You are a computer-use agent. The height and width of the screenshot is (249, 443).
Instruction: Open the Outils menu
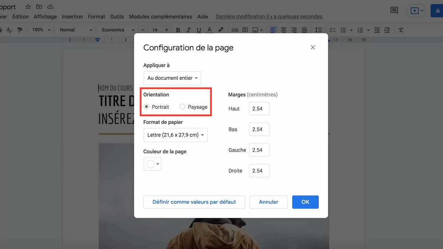[x=117, y=17]
